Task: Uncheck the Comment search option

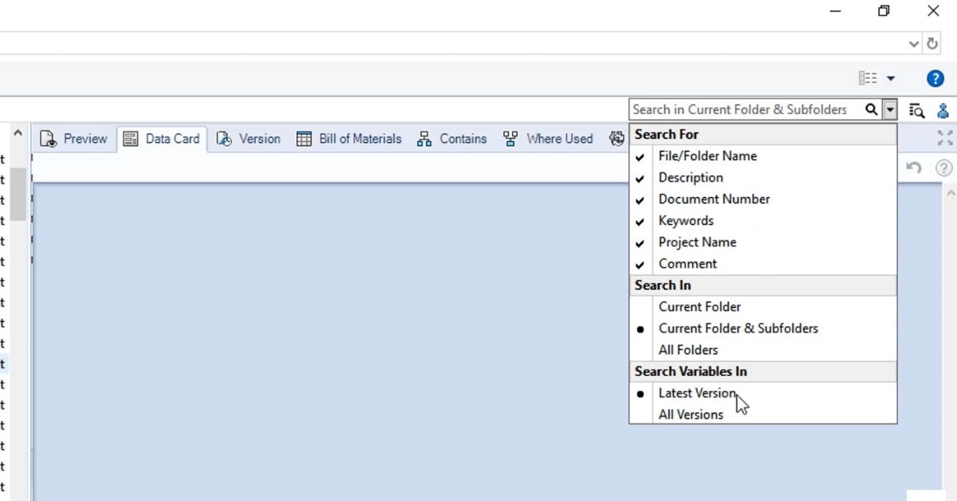Action: pos(687,264)
